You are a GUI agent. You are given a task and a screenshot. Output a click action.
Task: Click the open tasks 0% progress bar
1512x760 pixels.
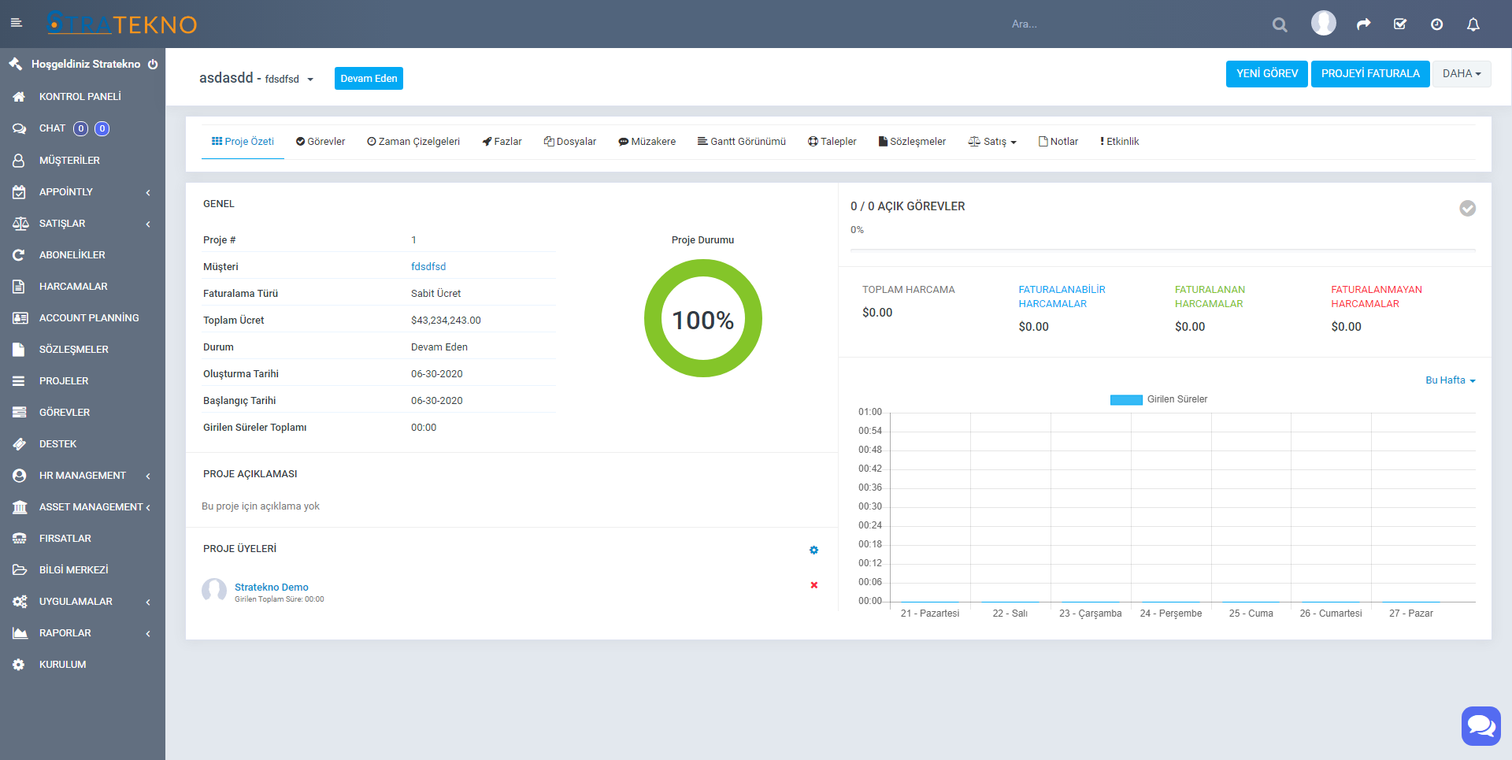point(1163,250)
